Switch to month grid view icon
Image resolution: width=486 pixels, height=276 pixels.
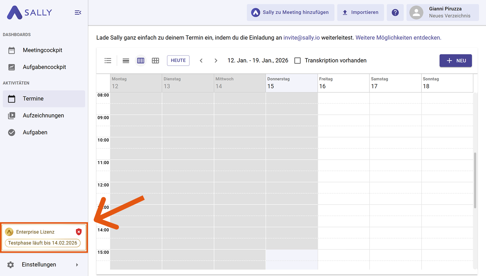pos(155,60)
